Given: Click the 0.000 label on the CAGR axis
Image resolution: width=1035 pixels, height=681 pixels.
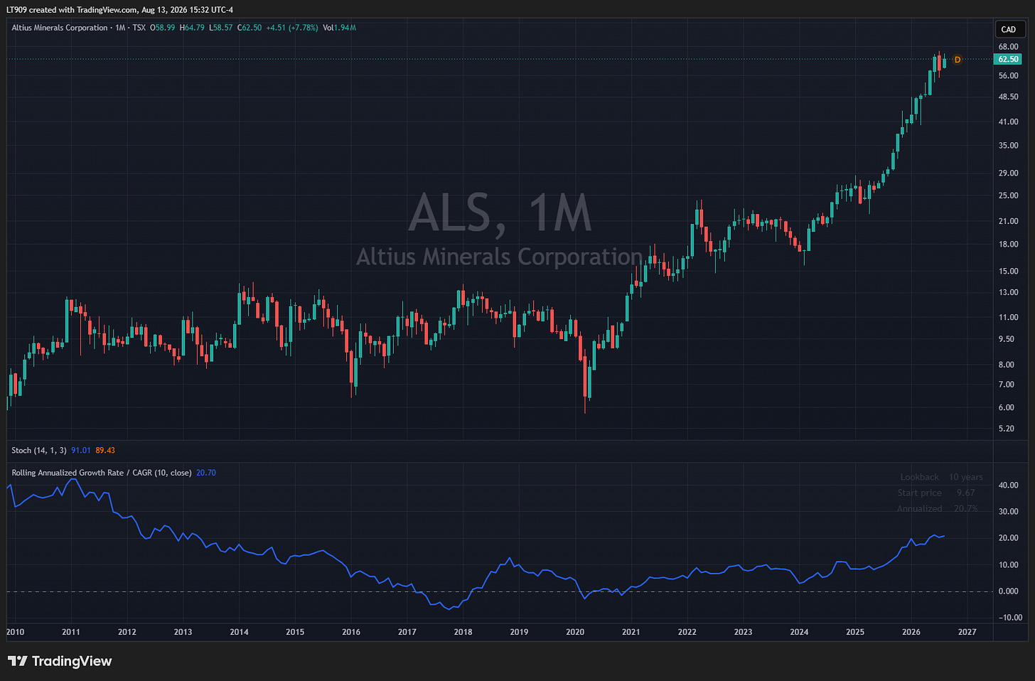Looking at the screenshot, I should [1008, 591].
